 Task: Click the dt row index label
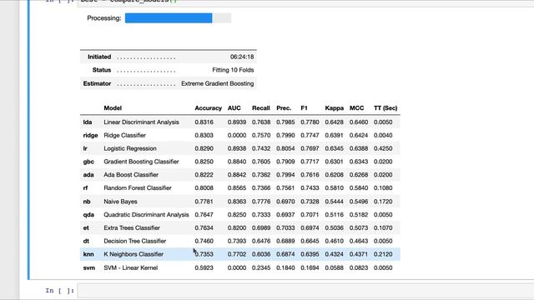[86, 241]
